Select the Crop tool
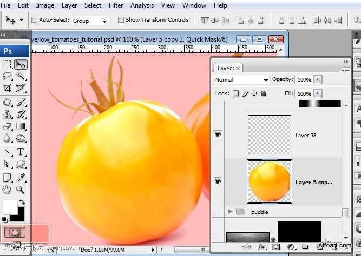The width and height of the screenshot is (361, 256). [x=7, y=88]
